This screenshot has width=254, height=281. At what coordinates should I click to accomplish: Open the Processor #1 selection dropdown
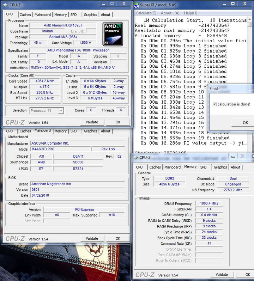(47, 111)
